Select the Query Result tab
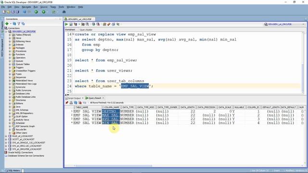This screenshot has width=308, height=173. pyautogui.click(x=94, y=98)
